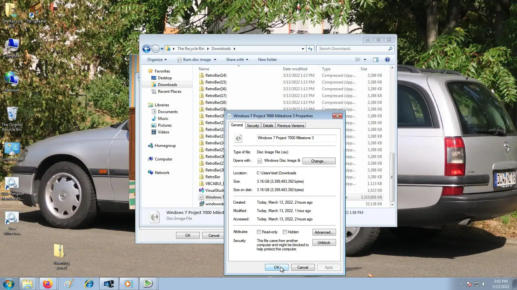Click the volume speaker icon in tray
Screen dimensions: 517x290
484,284
